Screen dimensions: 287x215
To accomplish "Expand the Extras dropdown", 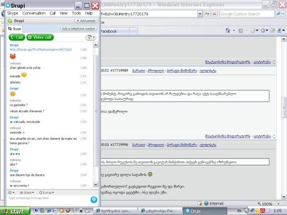I will point(47,192).
